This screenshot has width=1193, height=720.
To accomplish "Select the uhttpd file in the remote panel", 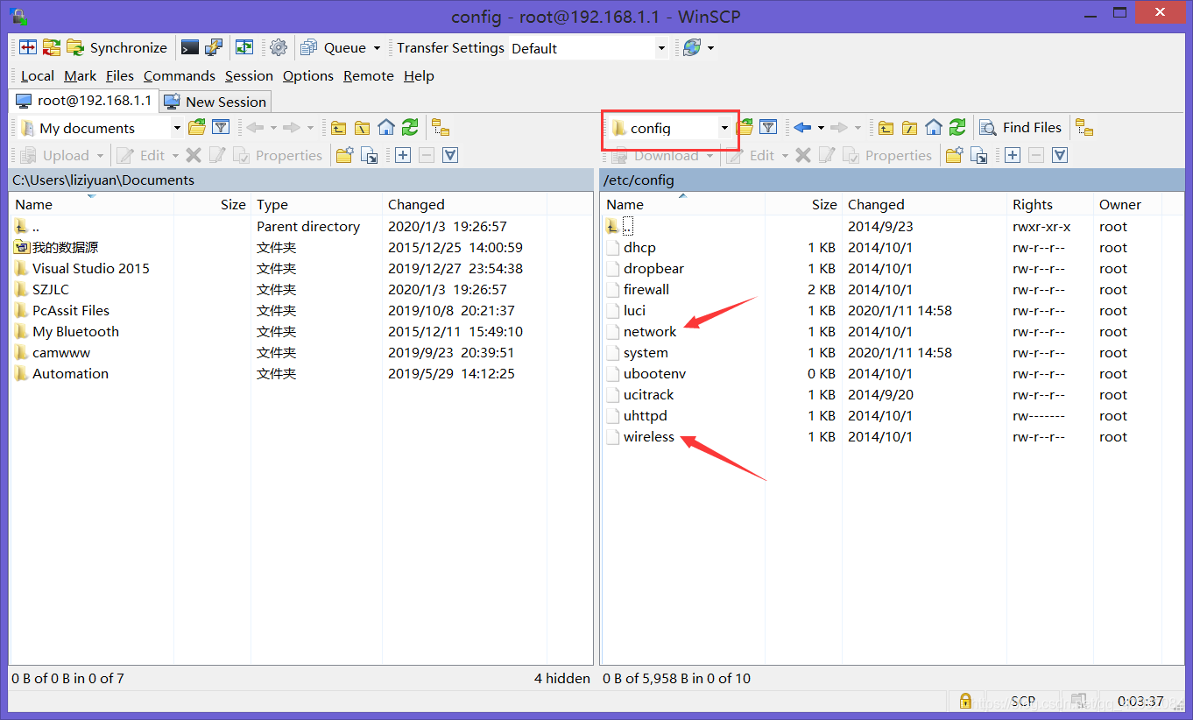I will pyautogui.click(x=646, y=416).
